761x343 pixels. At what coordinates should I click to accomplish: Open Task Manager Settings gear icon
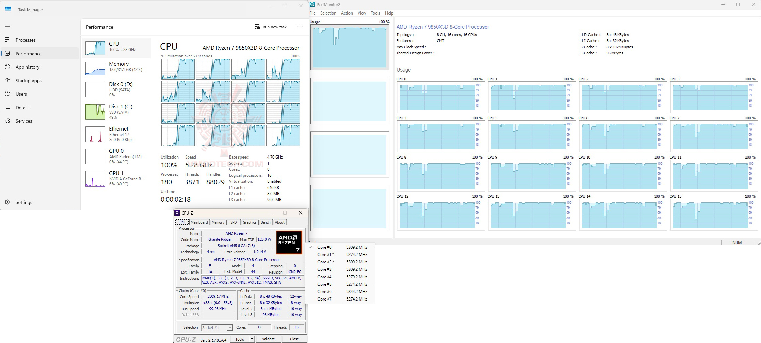(x=7, y=202)
